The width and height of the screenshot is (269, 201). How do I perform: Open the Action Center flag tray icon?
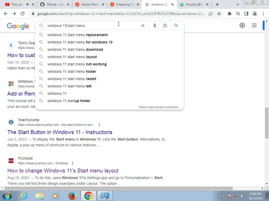[230, 196]
